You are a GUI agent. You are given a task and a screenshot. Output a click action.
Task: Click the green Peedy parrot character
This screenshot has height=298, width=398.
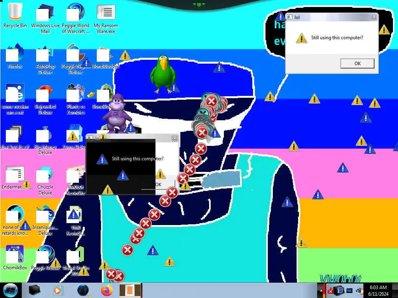pos(163,74)
